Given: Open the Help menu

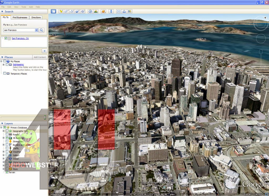Looking at the screenshot, I should (38, 7).
